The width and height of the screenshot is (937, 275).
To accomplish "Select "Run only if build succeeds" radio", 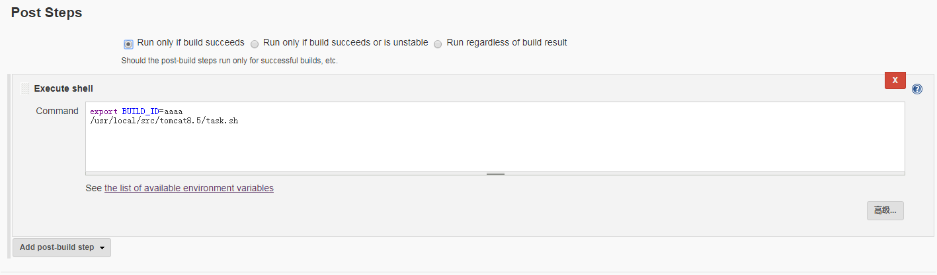I will click(128, 44).
